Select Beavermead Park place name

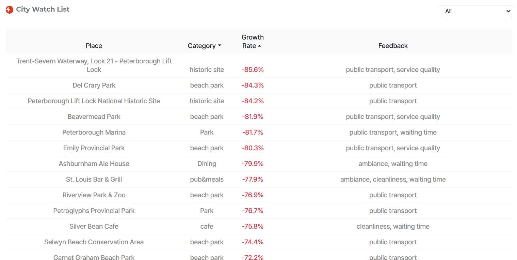[94, 117]
